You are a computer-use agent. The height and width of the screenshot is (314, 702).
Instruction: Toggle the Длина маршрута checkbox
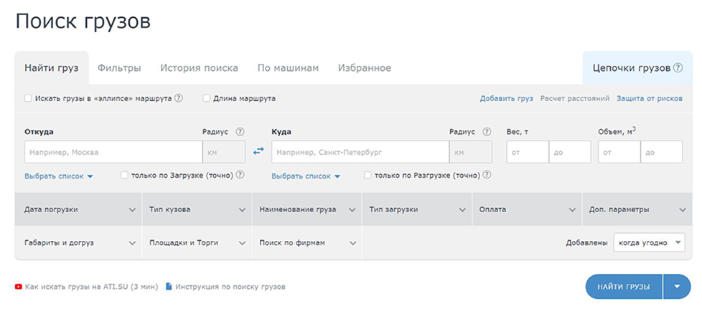(207, 98)
